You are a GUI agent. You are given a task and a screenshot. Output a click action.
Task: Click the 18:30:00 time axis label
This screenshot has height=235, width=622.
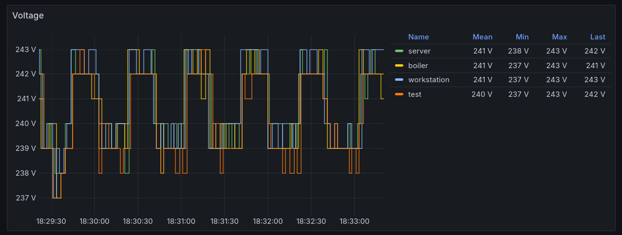pyautogui.click(x=94, y=221)
